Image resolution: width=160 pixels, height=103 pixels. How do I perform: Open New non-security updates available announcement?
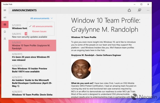click(32, 35)
